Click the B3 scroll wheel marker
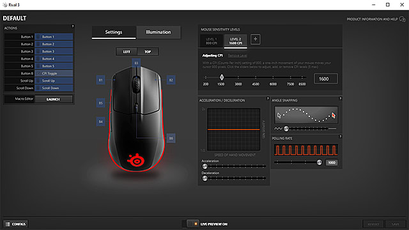The height and width of the screenshot is (230, 409). pos(136,63)
